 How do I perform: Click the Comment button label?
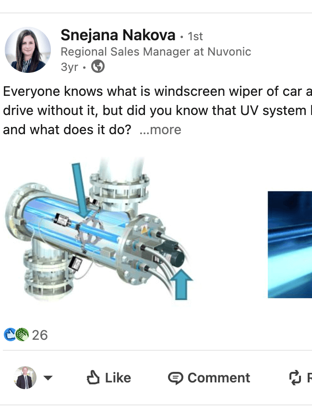click(x=219, y=378)
